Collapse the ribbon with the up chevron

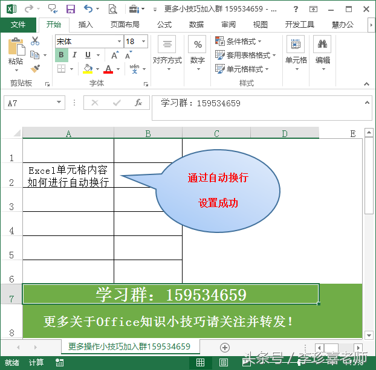(x=366, y=84)
